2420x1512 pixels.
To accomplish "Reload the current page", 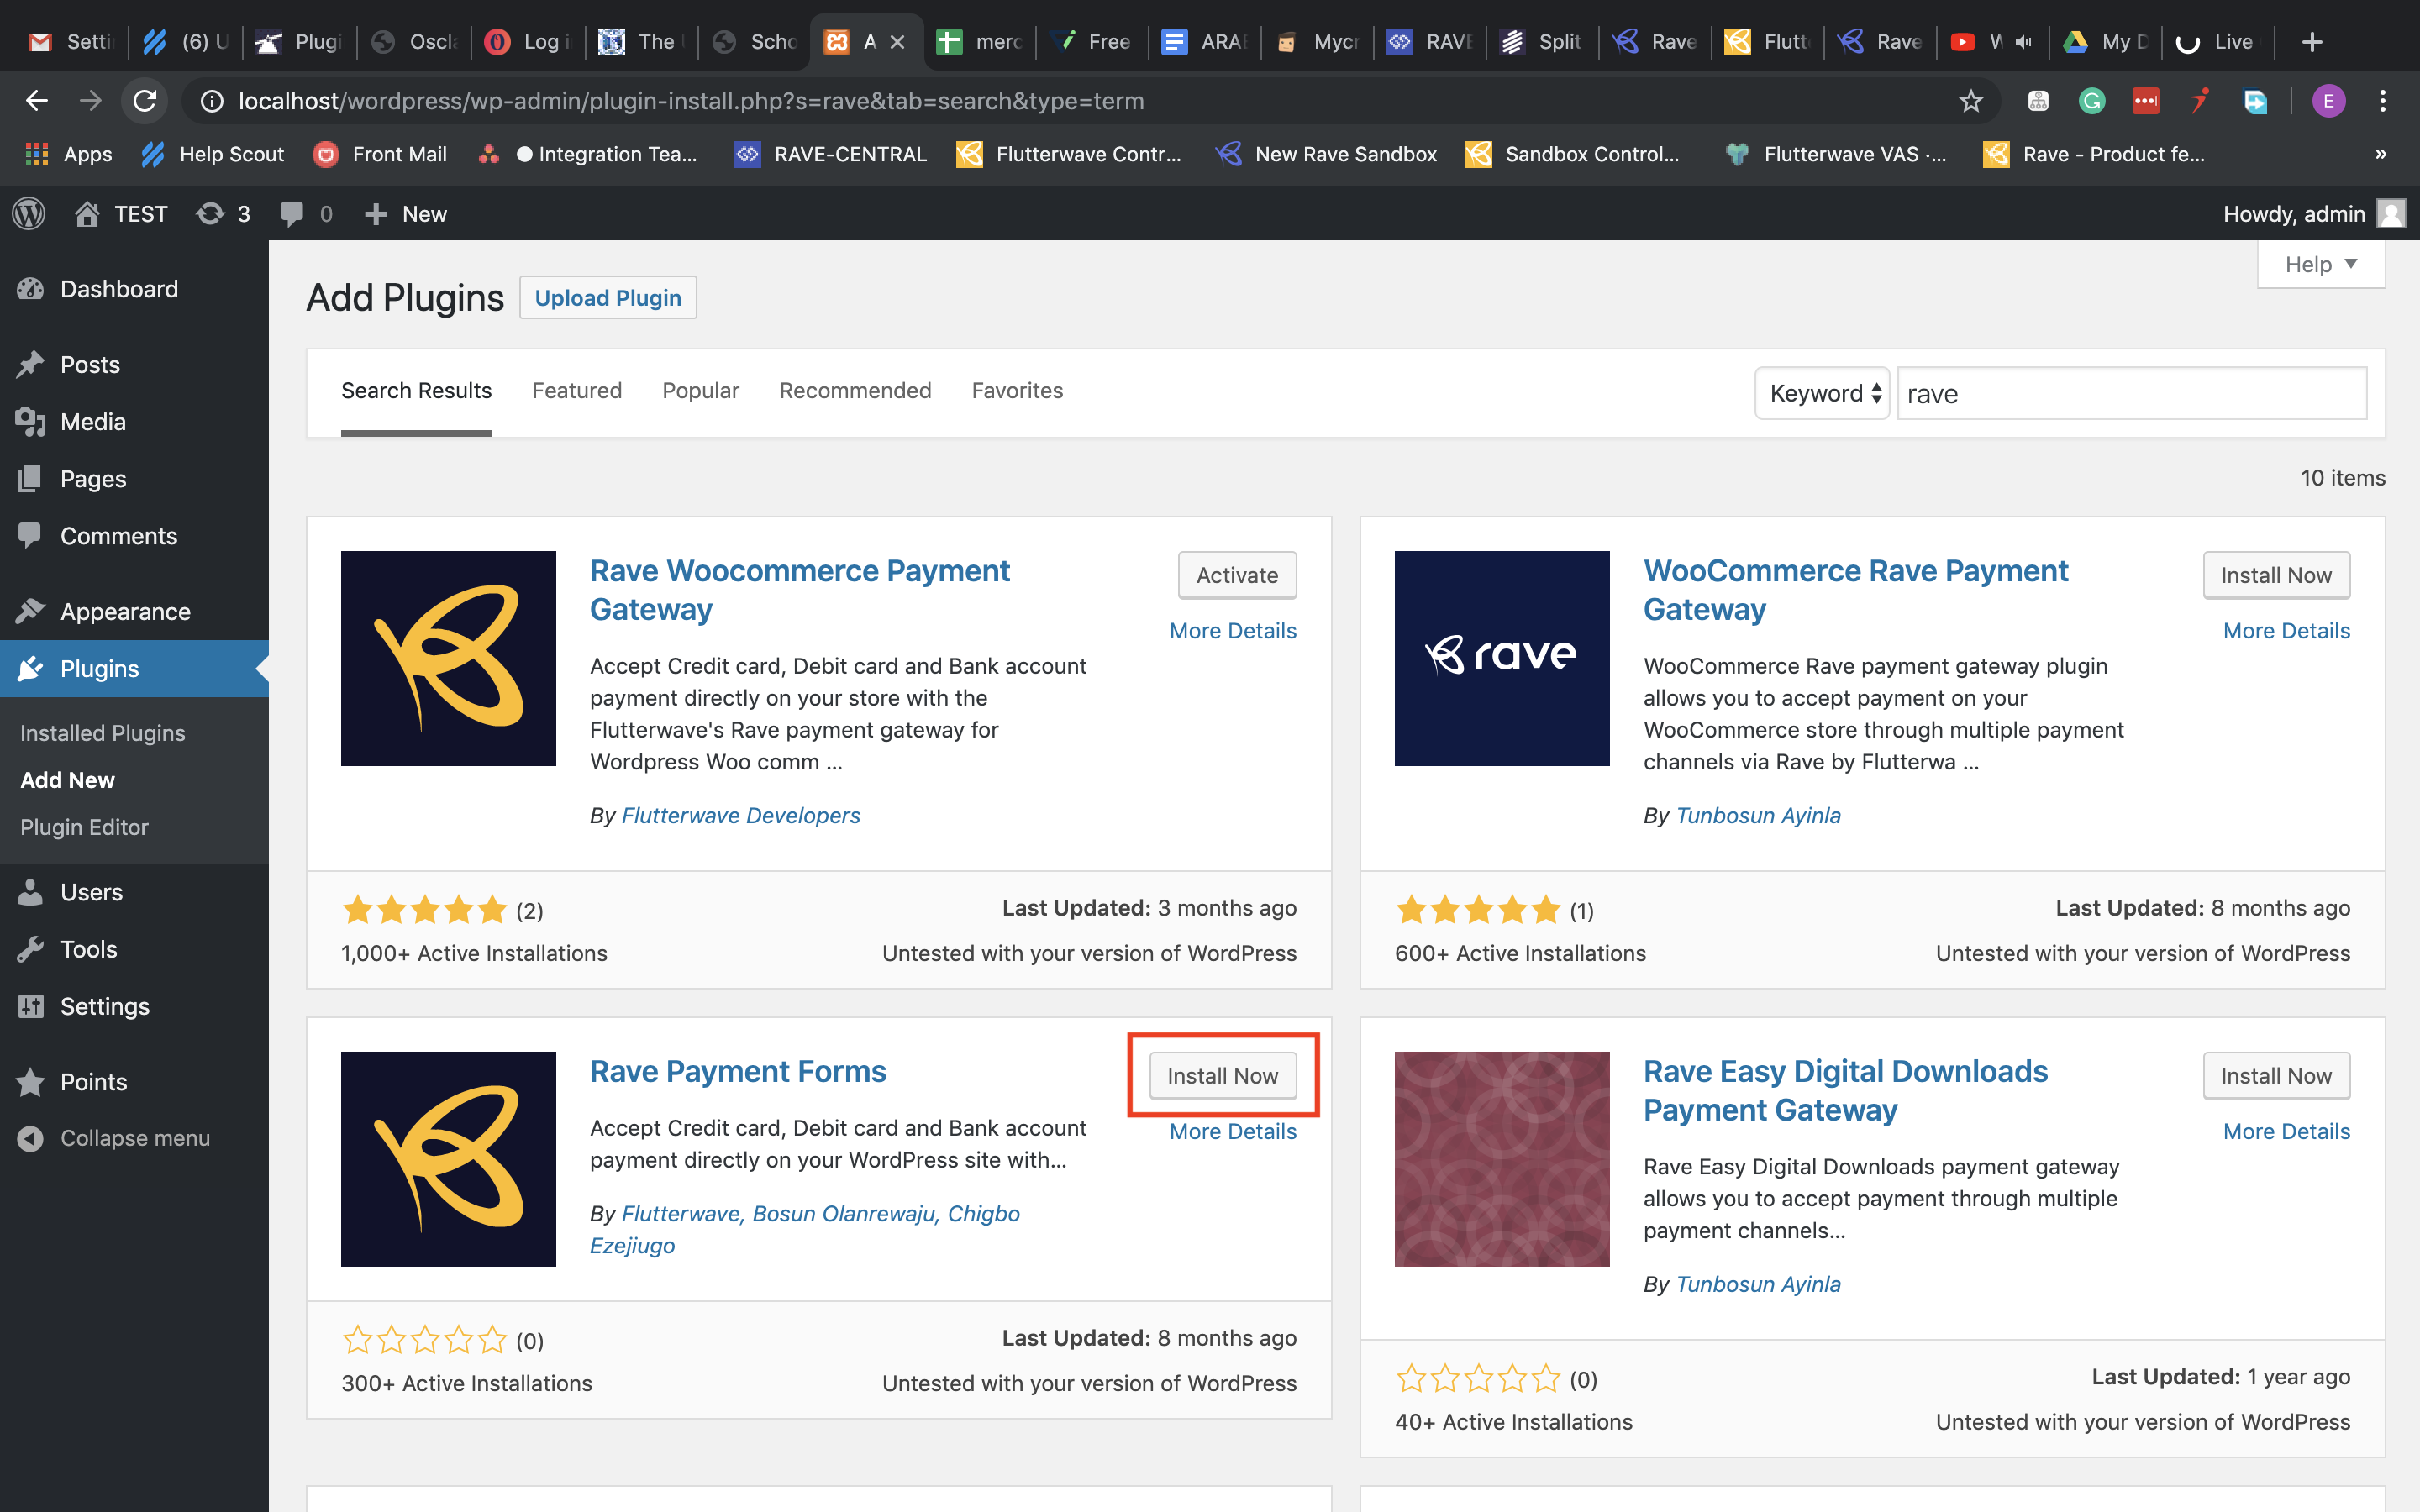I will pos(145,101).
